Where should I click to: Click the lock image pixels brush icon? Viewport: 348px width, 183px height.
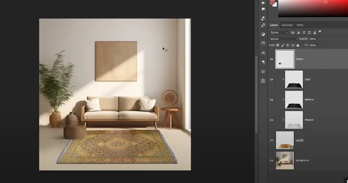click(283, 45)
